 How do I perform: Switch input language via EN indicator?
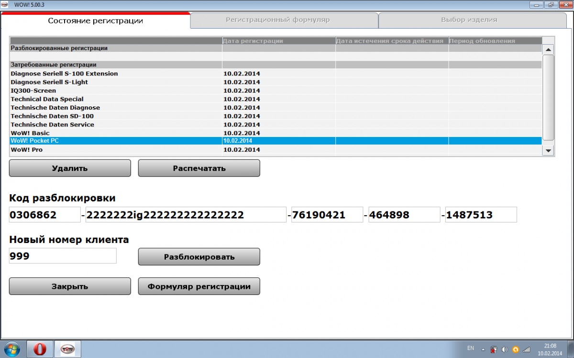coord(471,347)
